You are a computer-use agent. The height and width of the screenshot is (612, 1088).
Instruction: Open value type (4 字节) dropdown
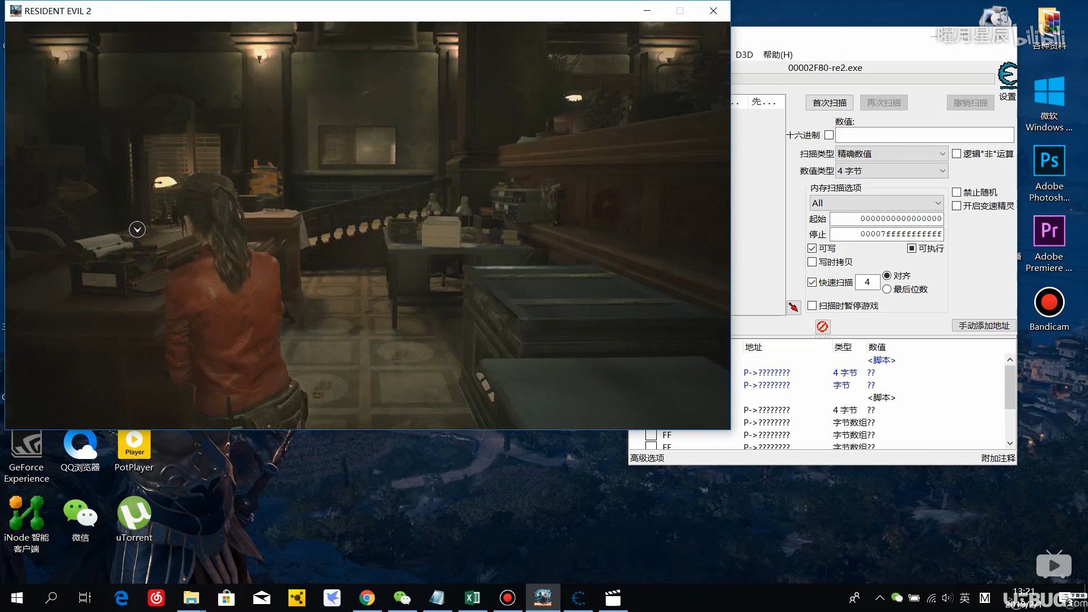tap(891, 171)
